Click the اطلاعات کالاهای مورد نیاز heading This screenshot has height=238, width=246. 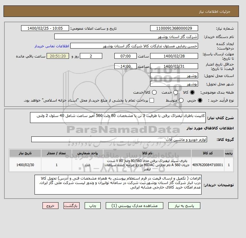pos(210,128)
